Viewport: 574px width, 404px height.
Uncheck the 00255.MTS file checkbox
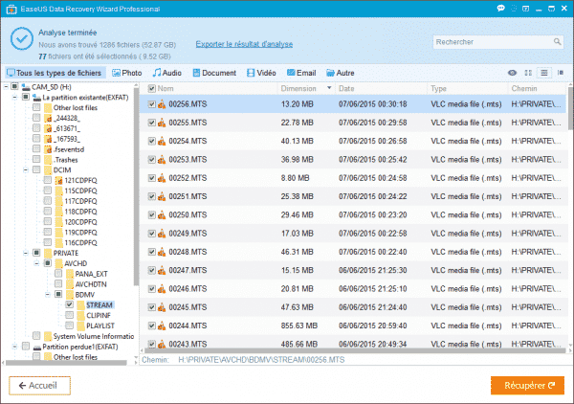point(151,123)
